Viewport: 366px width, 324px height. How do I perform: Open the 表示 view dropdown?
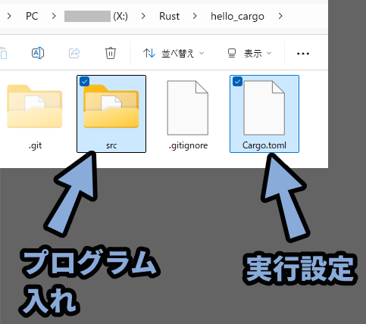click(x=249, y=53)
